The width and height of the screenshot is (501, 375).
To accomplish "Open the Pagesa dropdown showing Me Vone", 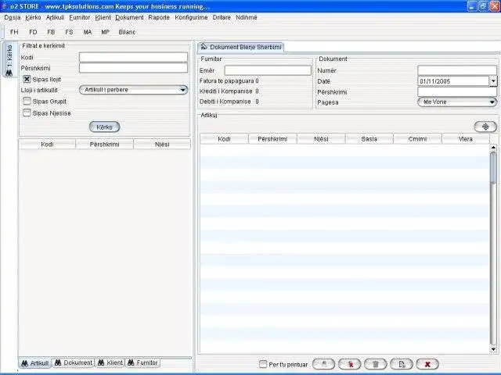I will pos(457,102).
